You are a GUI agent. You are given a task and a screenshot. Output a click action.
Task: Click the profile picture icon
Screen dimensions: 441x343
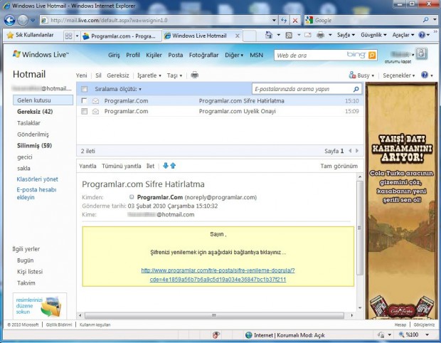pyautogui.click(x=421, y=53)
